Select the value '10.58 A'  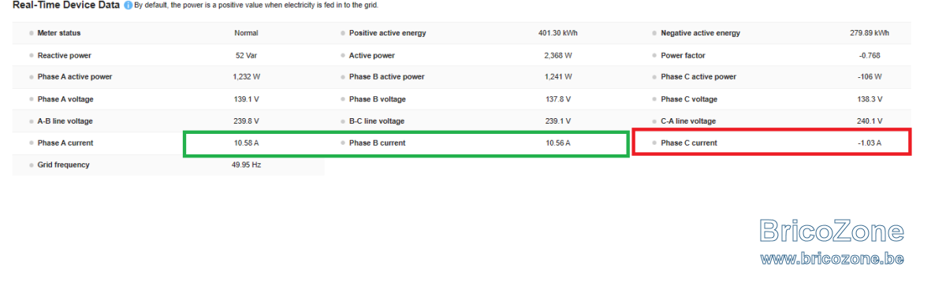(x=247, y=143)
